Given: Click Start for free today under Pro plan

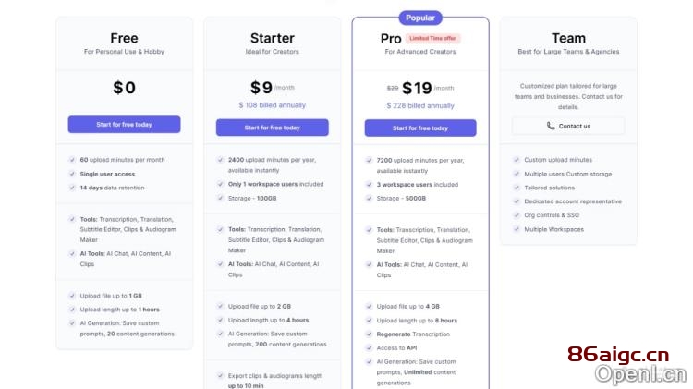Looking at the screenshot, I should tap(420, 128).
